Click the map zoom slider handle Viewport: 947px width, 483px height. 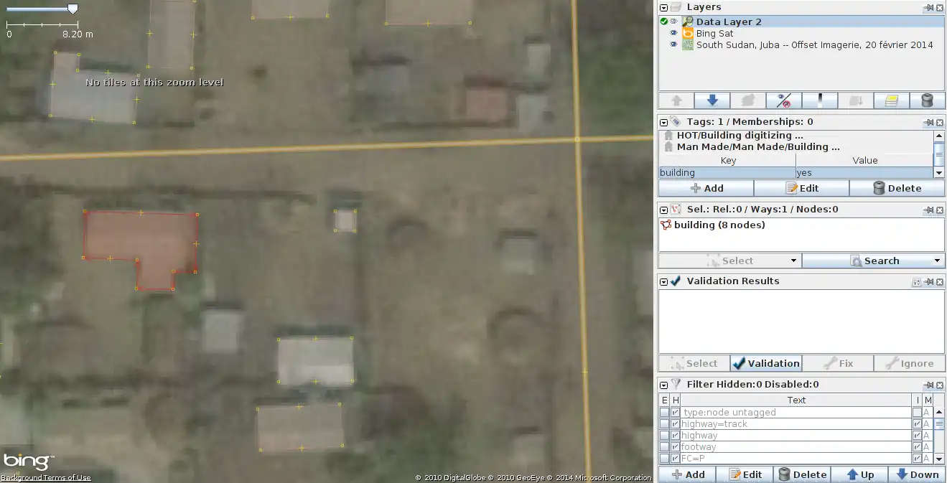point(73,9)
